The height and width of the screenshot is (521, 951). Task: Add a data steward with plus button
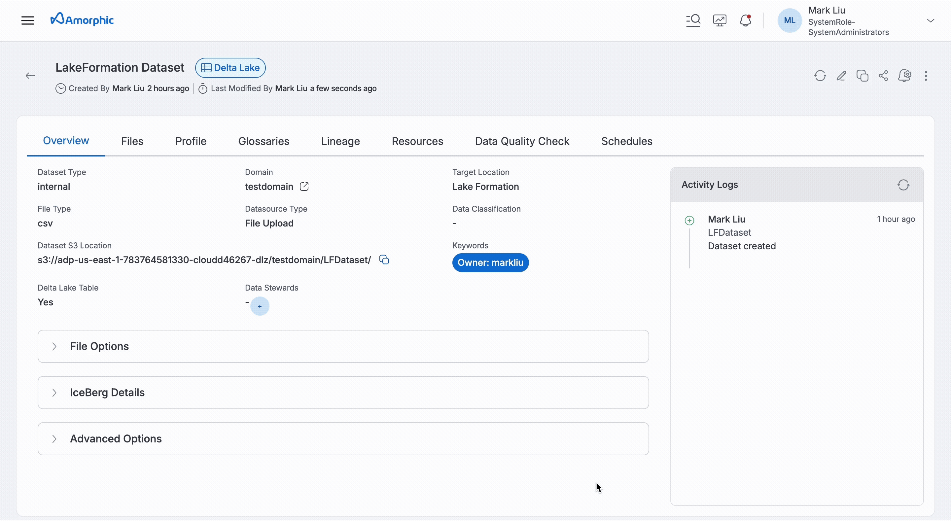pos(260,306)
